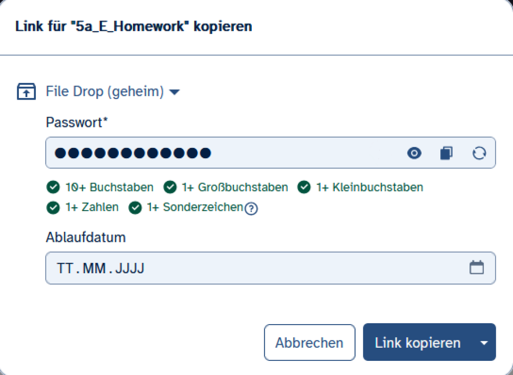Click the Ablaufdatum label text
This screenshot has height=375, width=513.
[x=85, y=237]
